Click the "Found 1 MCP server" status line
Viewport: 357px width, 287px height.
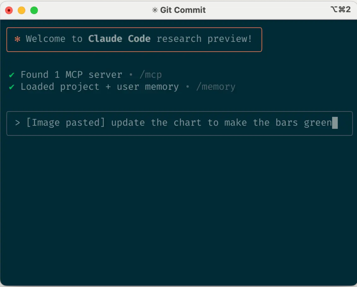tap(71, 75)
